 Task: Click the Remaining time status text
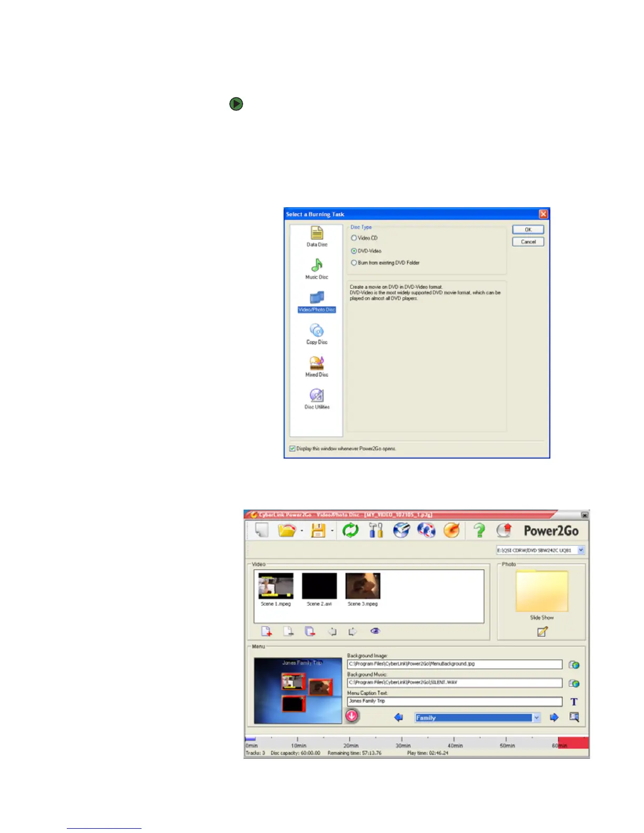pos(354,753)
